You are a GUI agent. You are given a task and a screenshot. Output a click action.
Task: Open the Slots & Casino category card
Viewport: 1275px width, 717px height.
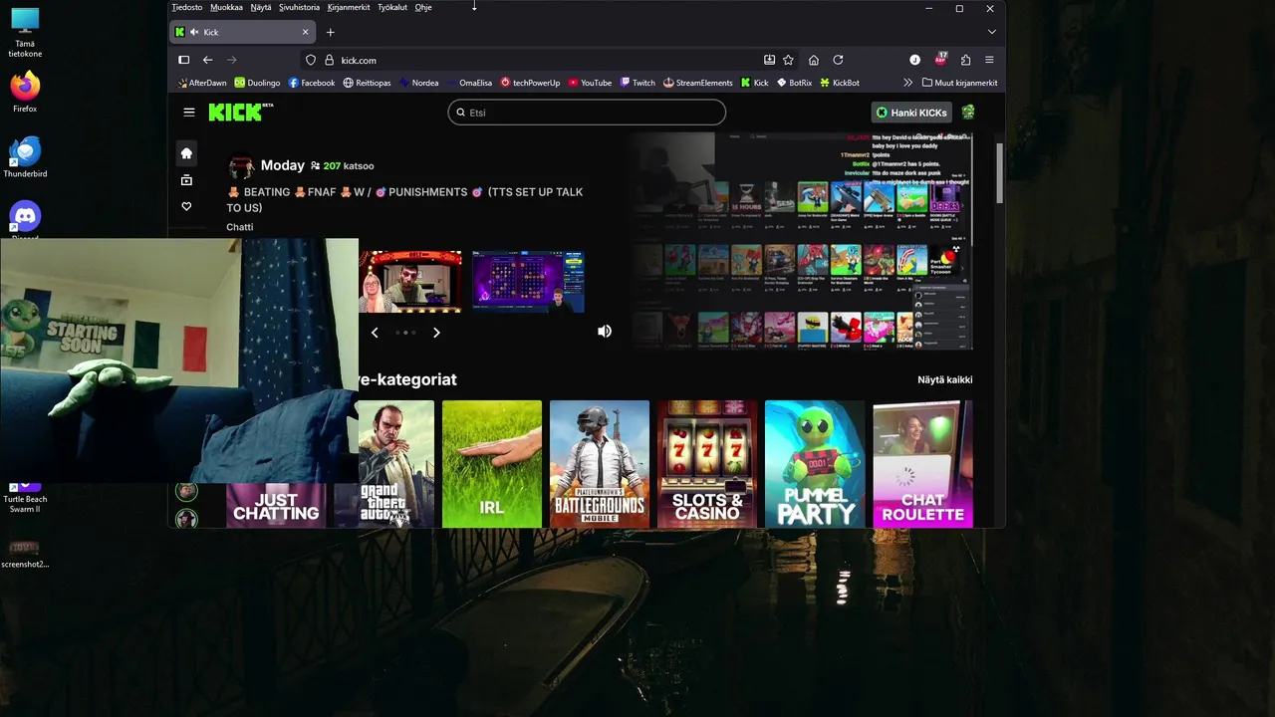pyautogui.click(x=707, y=464)
